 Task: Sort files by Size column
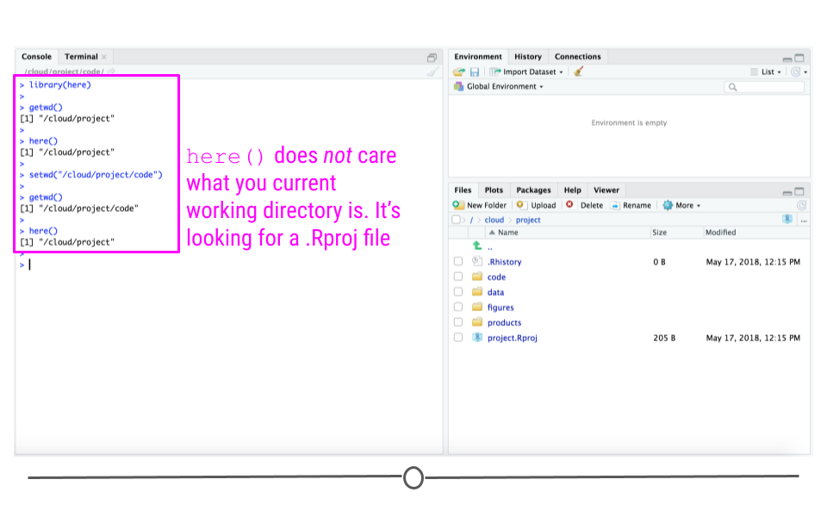(x=659, y=232)
